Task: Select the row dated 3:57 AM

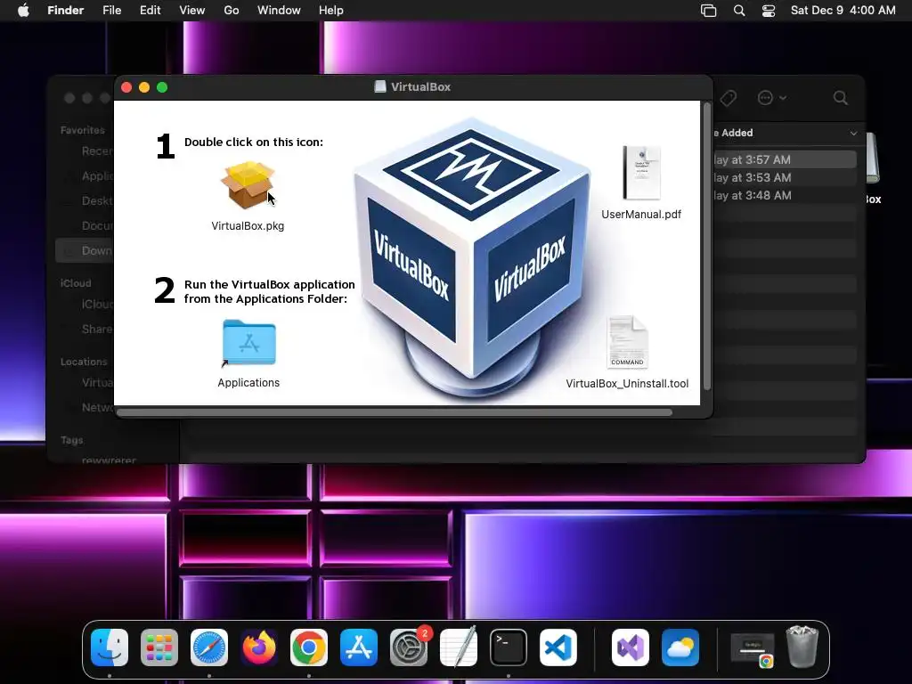Action: (784, 159)
